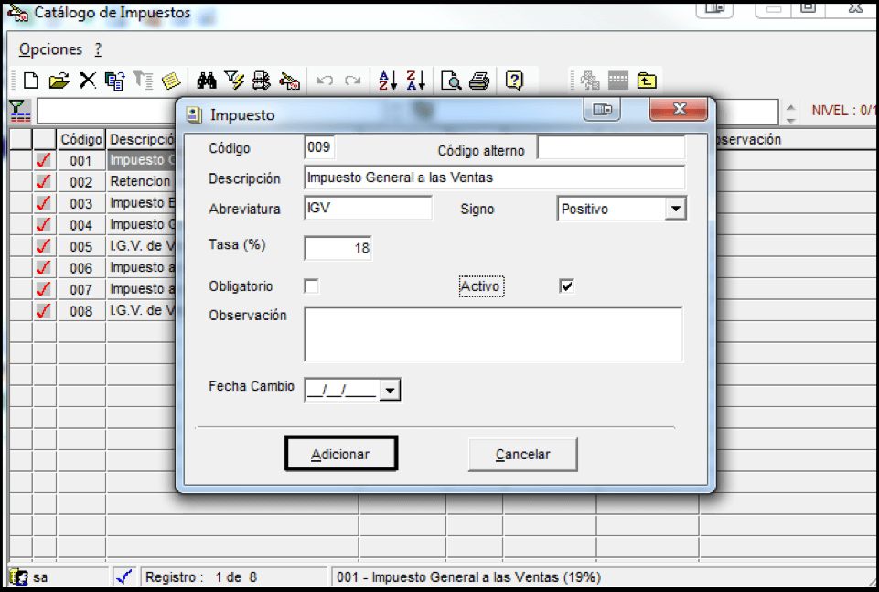
Task: Enable the Obligatorio checkbox
Action: (x=312, y=286)
